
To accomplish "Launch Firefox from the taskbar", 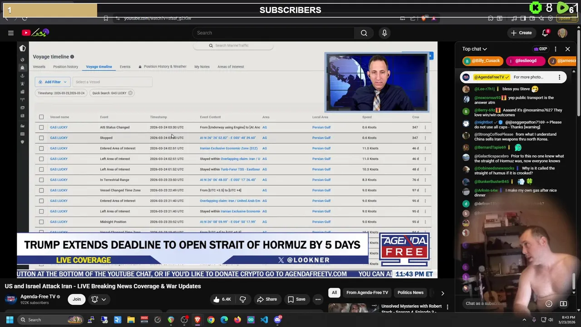I will 237,320.
